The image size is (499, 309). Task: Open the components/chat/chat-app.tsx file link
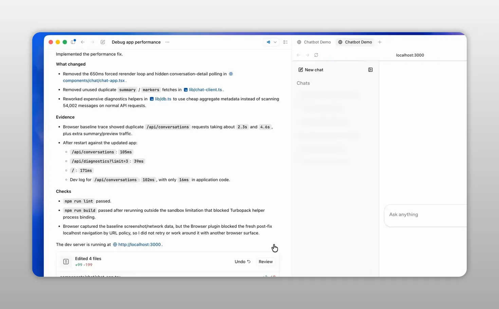94,80
